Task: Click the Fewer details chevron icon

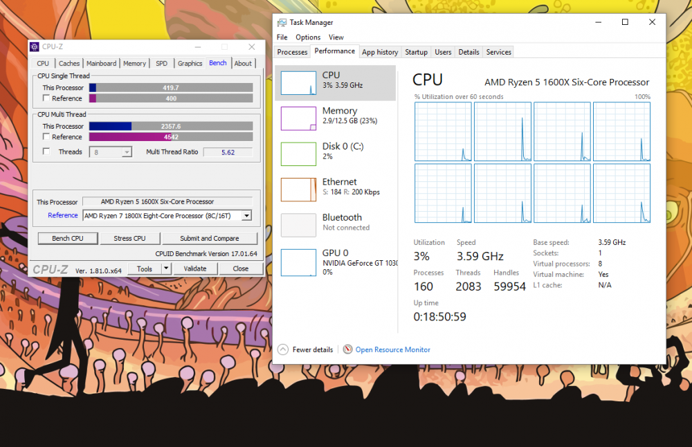Action: coord(282,349)
